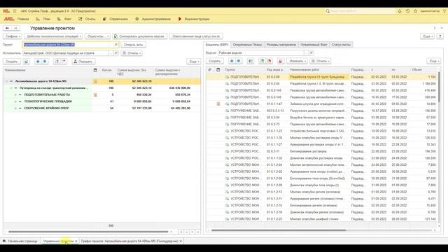This screenshot has height=252, width=448.
Task: Click the left tree flag icon button
Action: point(64,62)
